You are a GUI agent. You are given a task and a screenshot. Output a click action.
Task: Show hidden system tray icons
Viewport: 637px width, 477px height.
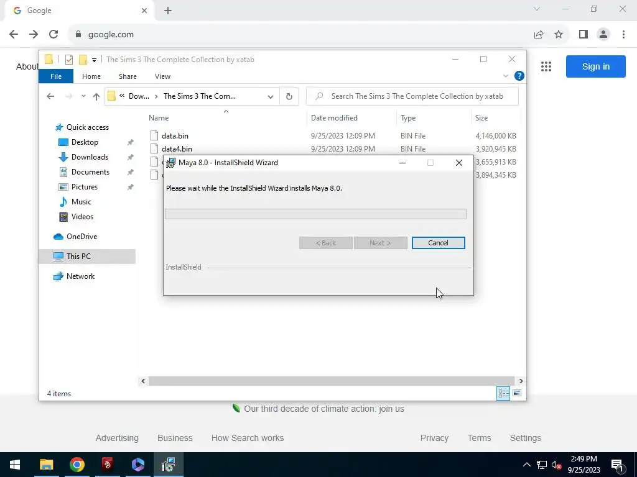[526, 465]
